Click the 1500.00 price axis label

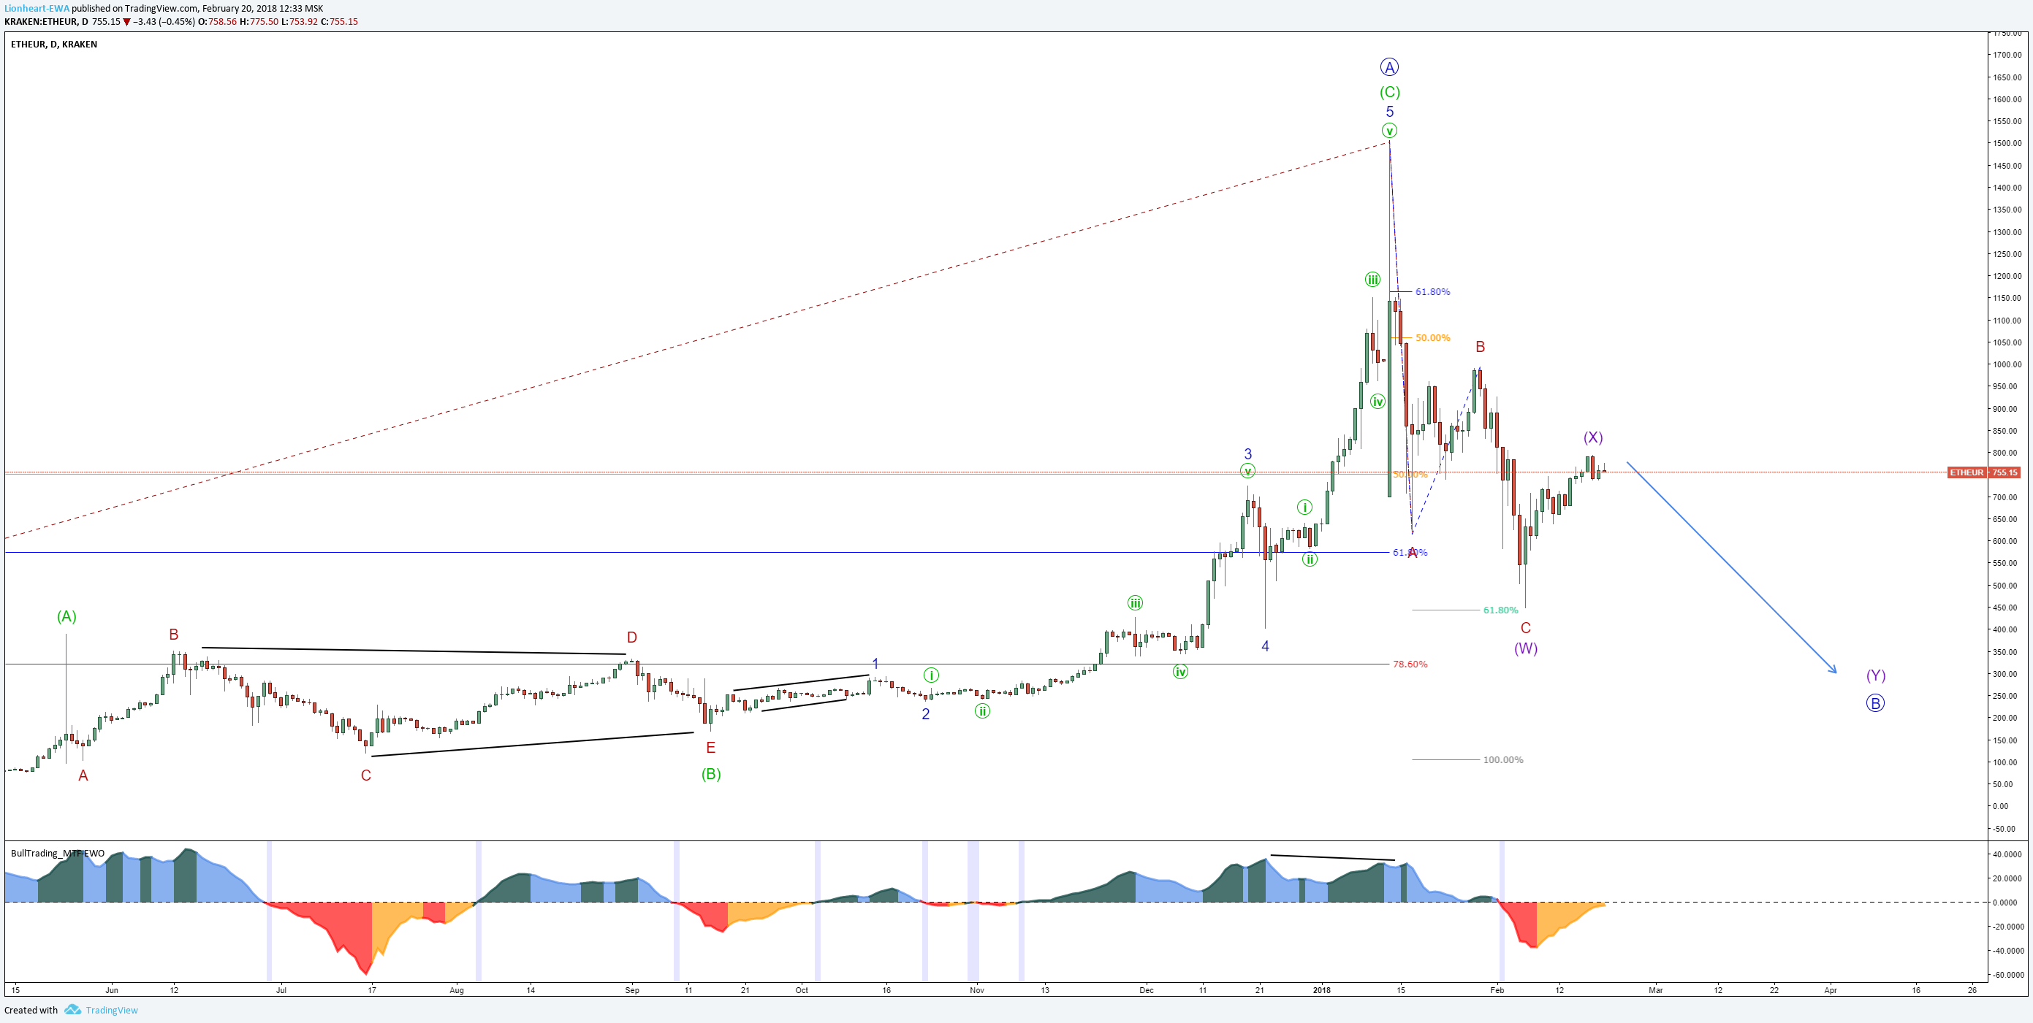point(2007,144)
